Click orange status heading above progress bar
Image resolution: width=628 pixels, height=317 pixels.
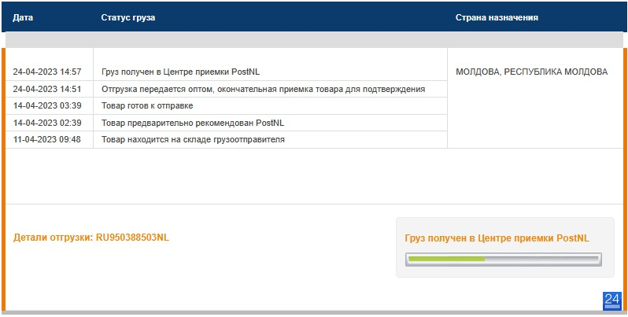coord(497,238)
